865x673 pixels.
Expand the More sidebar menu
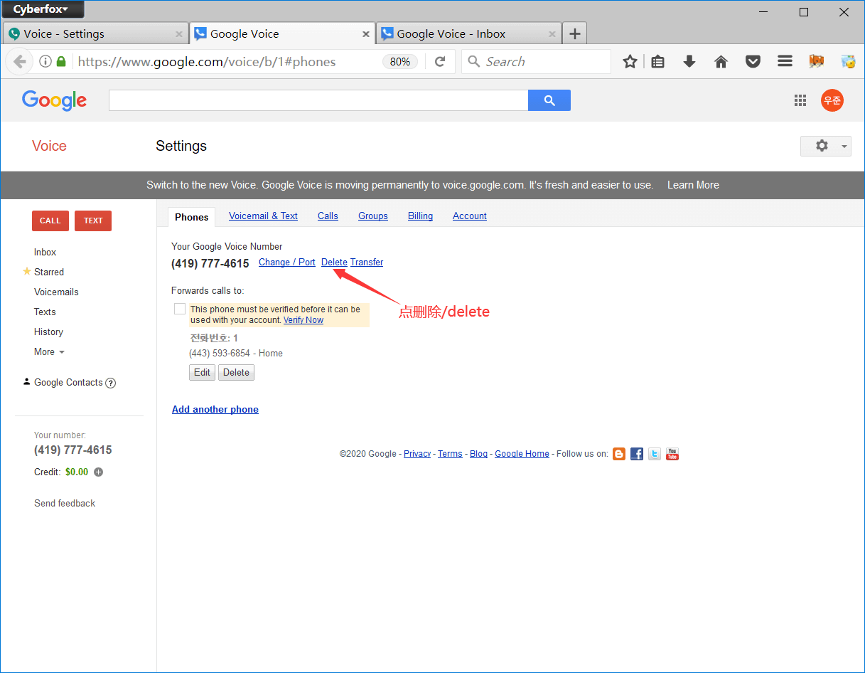49,351
